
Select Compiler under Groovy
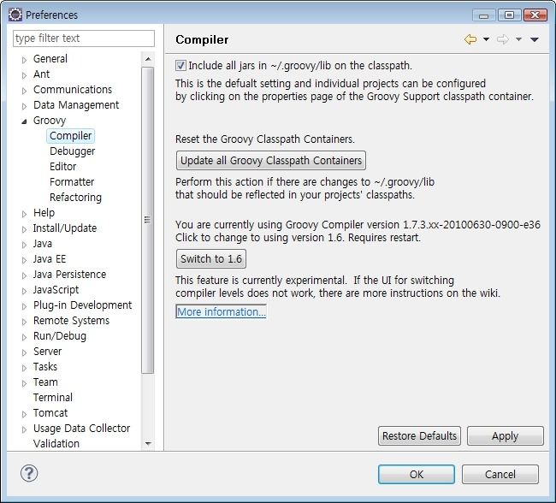tap(70, 136)
